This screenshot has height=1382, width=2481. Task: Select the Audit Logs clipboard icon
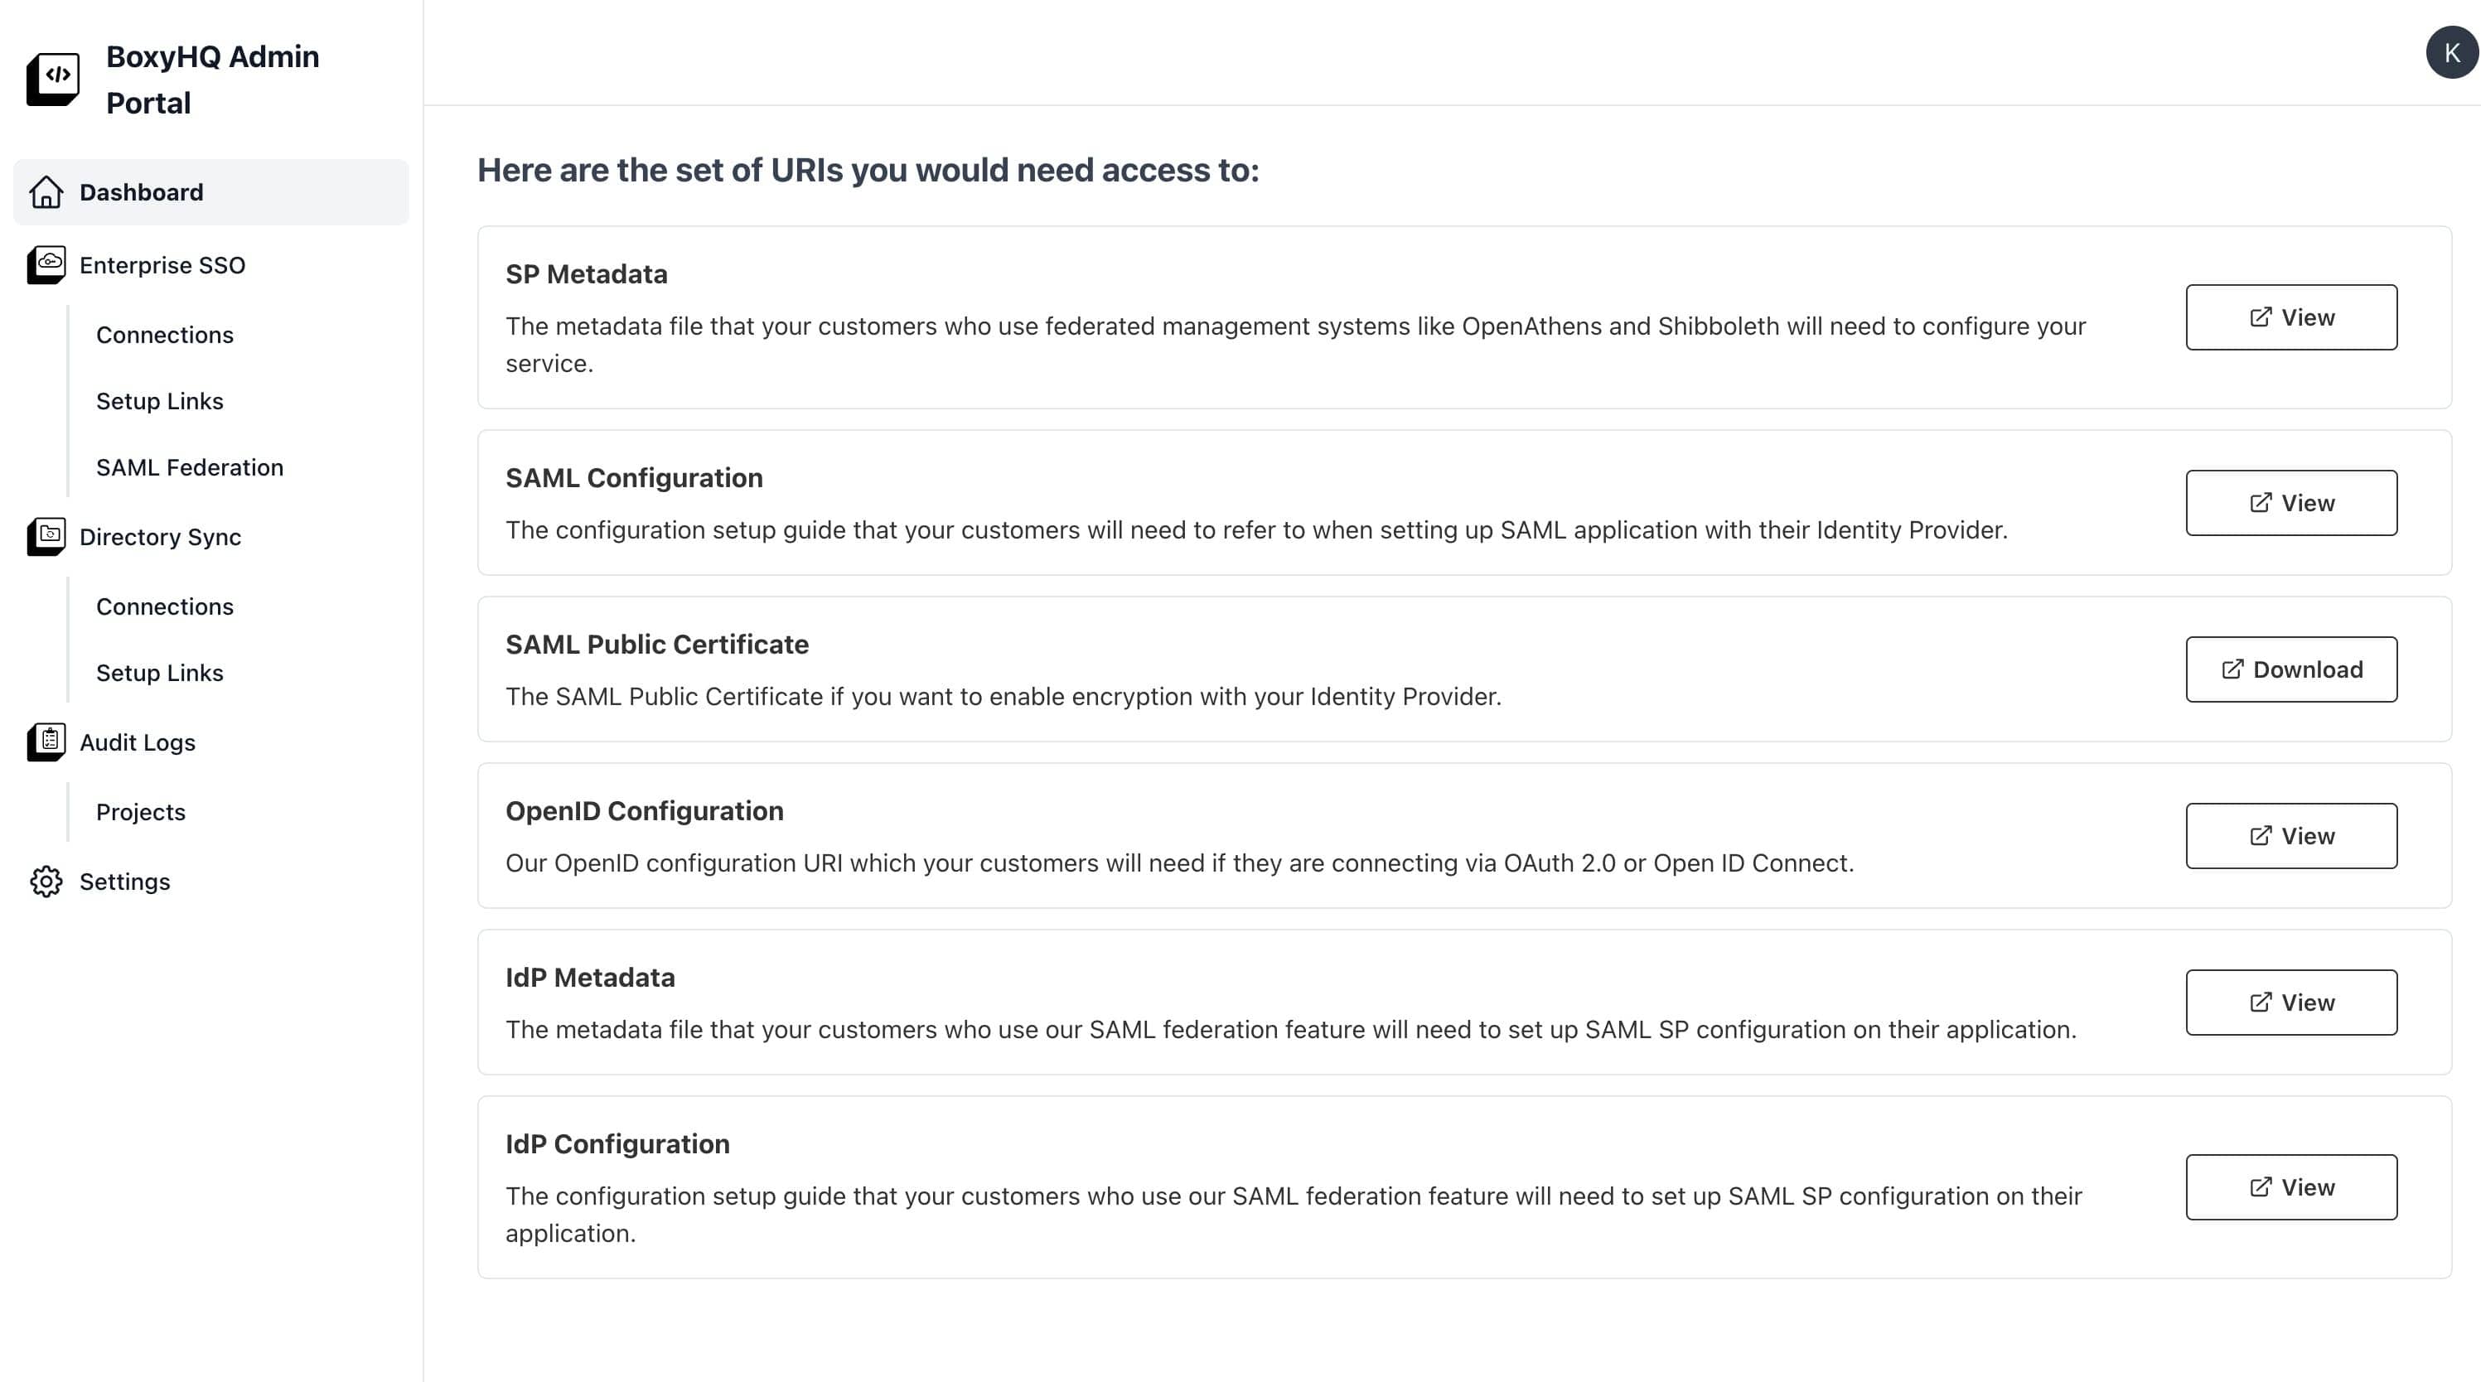(46, 742)
